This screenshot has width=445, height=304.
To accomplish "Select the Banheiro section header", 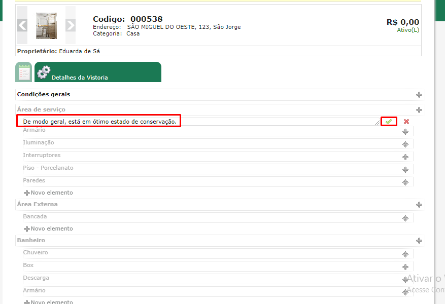I will (x=31, y=240).
